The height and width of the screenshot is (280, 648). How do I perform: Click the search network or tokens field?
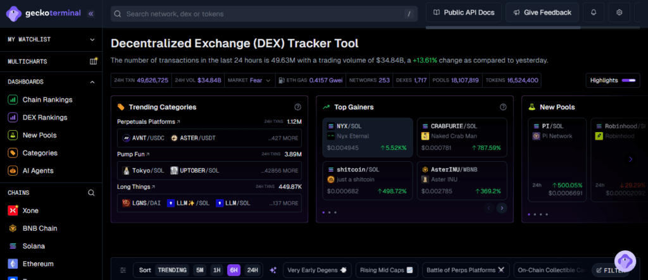[x=259, y=13]
